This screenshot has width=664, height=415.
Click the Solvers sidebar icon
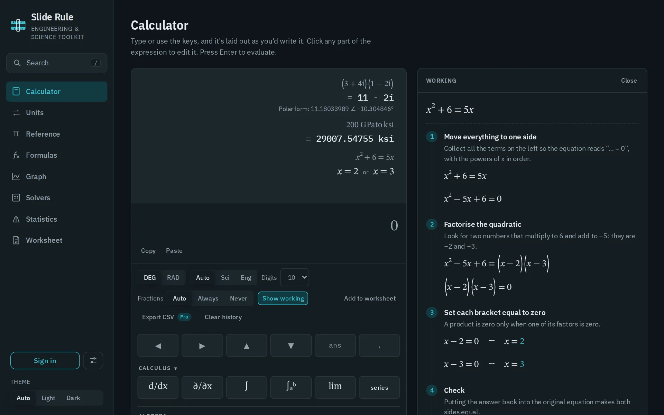click(x=16, y=197)
